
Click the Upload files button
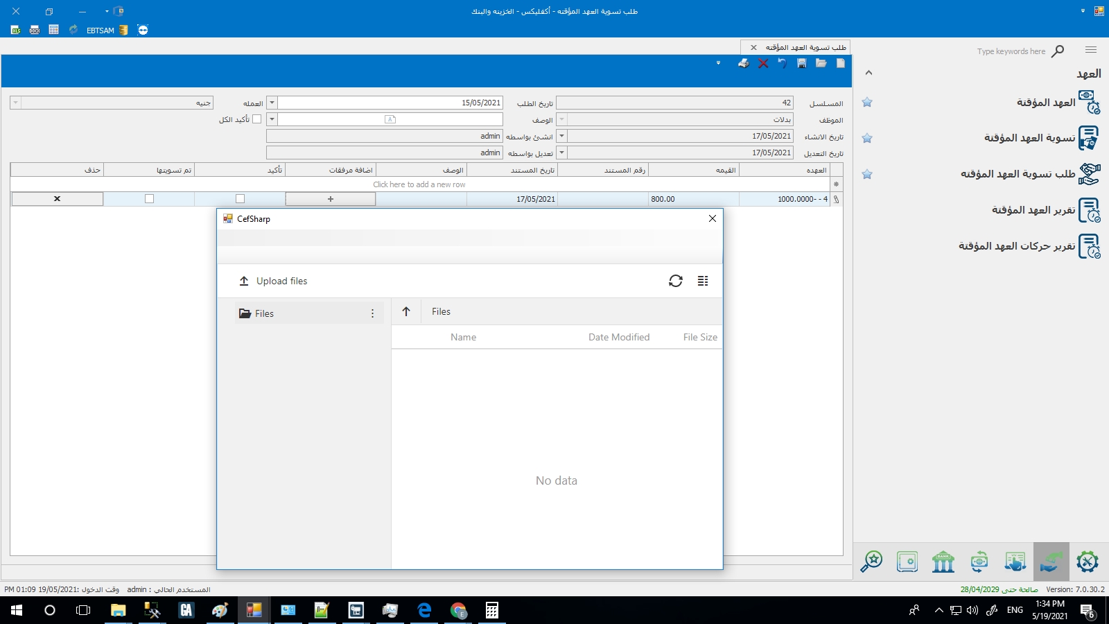[273, 281]
